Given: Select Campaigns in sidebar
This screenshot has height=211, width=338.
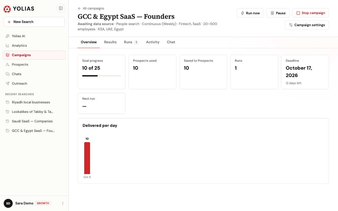Looking at the screenshot, I should (34, 55).
